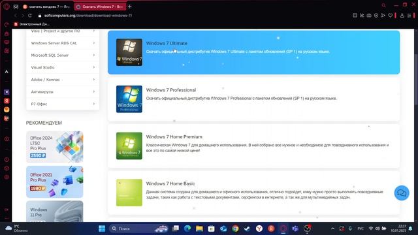Expand the Антивирусы category arrow
The height and width of the screenshot is (235, 418).
94,91
